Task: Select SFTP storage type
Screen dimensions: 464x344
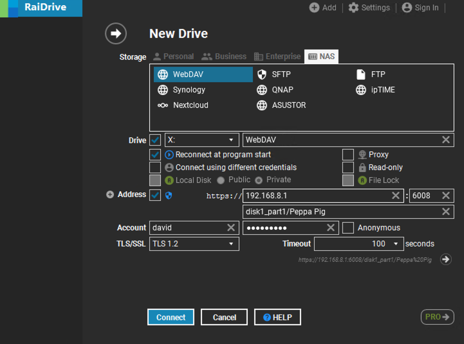Action: tap(274, 74)
